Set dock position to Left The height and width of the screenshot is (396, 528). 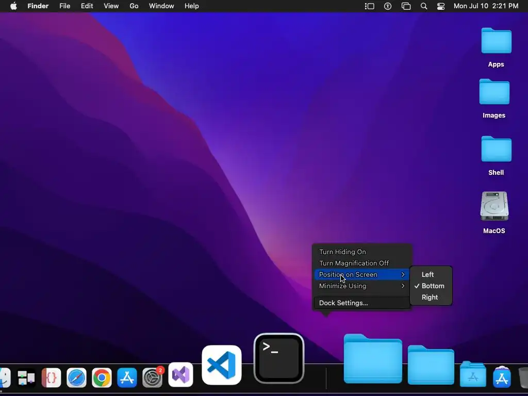click(431, 275)
